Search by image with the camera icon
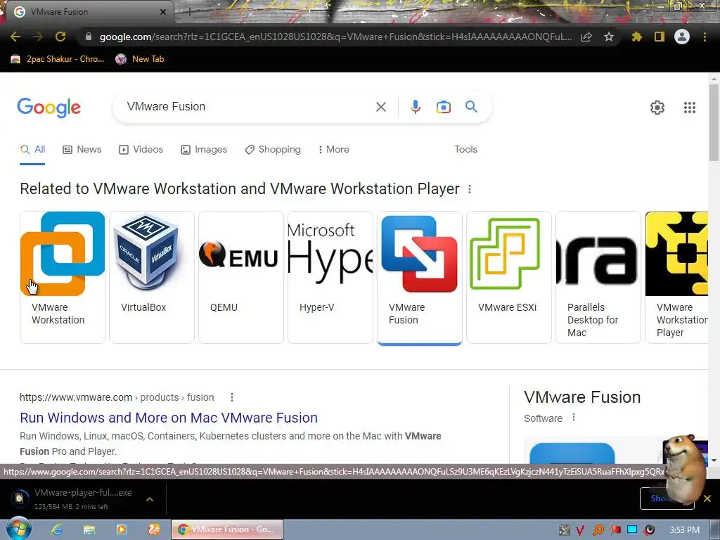The height and width of the screenshot is (540, 720). pos(444,107)
